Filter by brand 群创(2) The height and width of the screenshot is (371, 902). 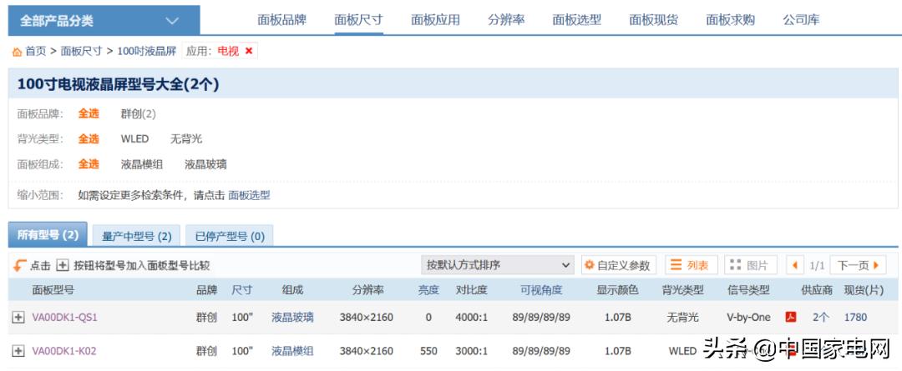(138, 113)
